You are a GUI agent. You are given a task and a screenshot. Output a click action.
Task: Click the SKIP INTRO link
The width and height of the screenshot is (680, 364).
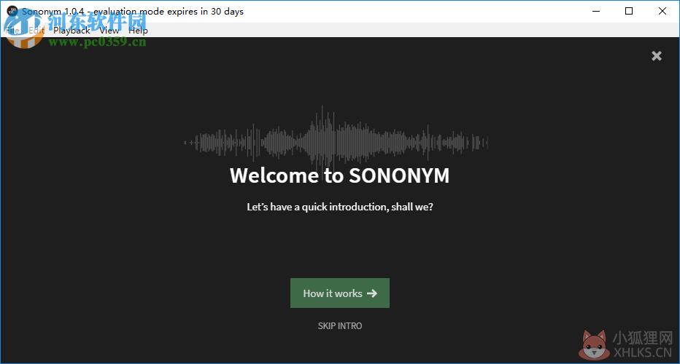click(x=339, y=326)
